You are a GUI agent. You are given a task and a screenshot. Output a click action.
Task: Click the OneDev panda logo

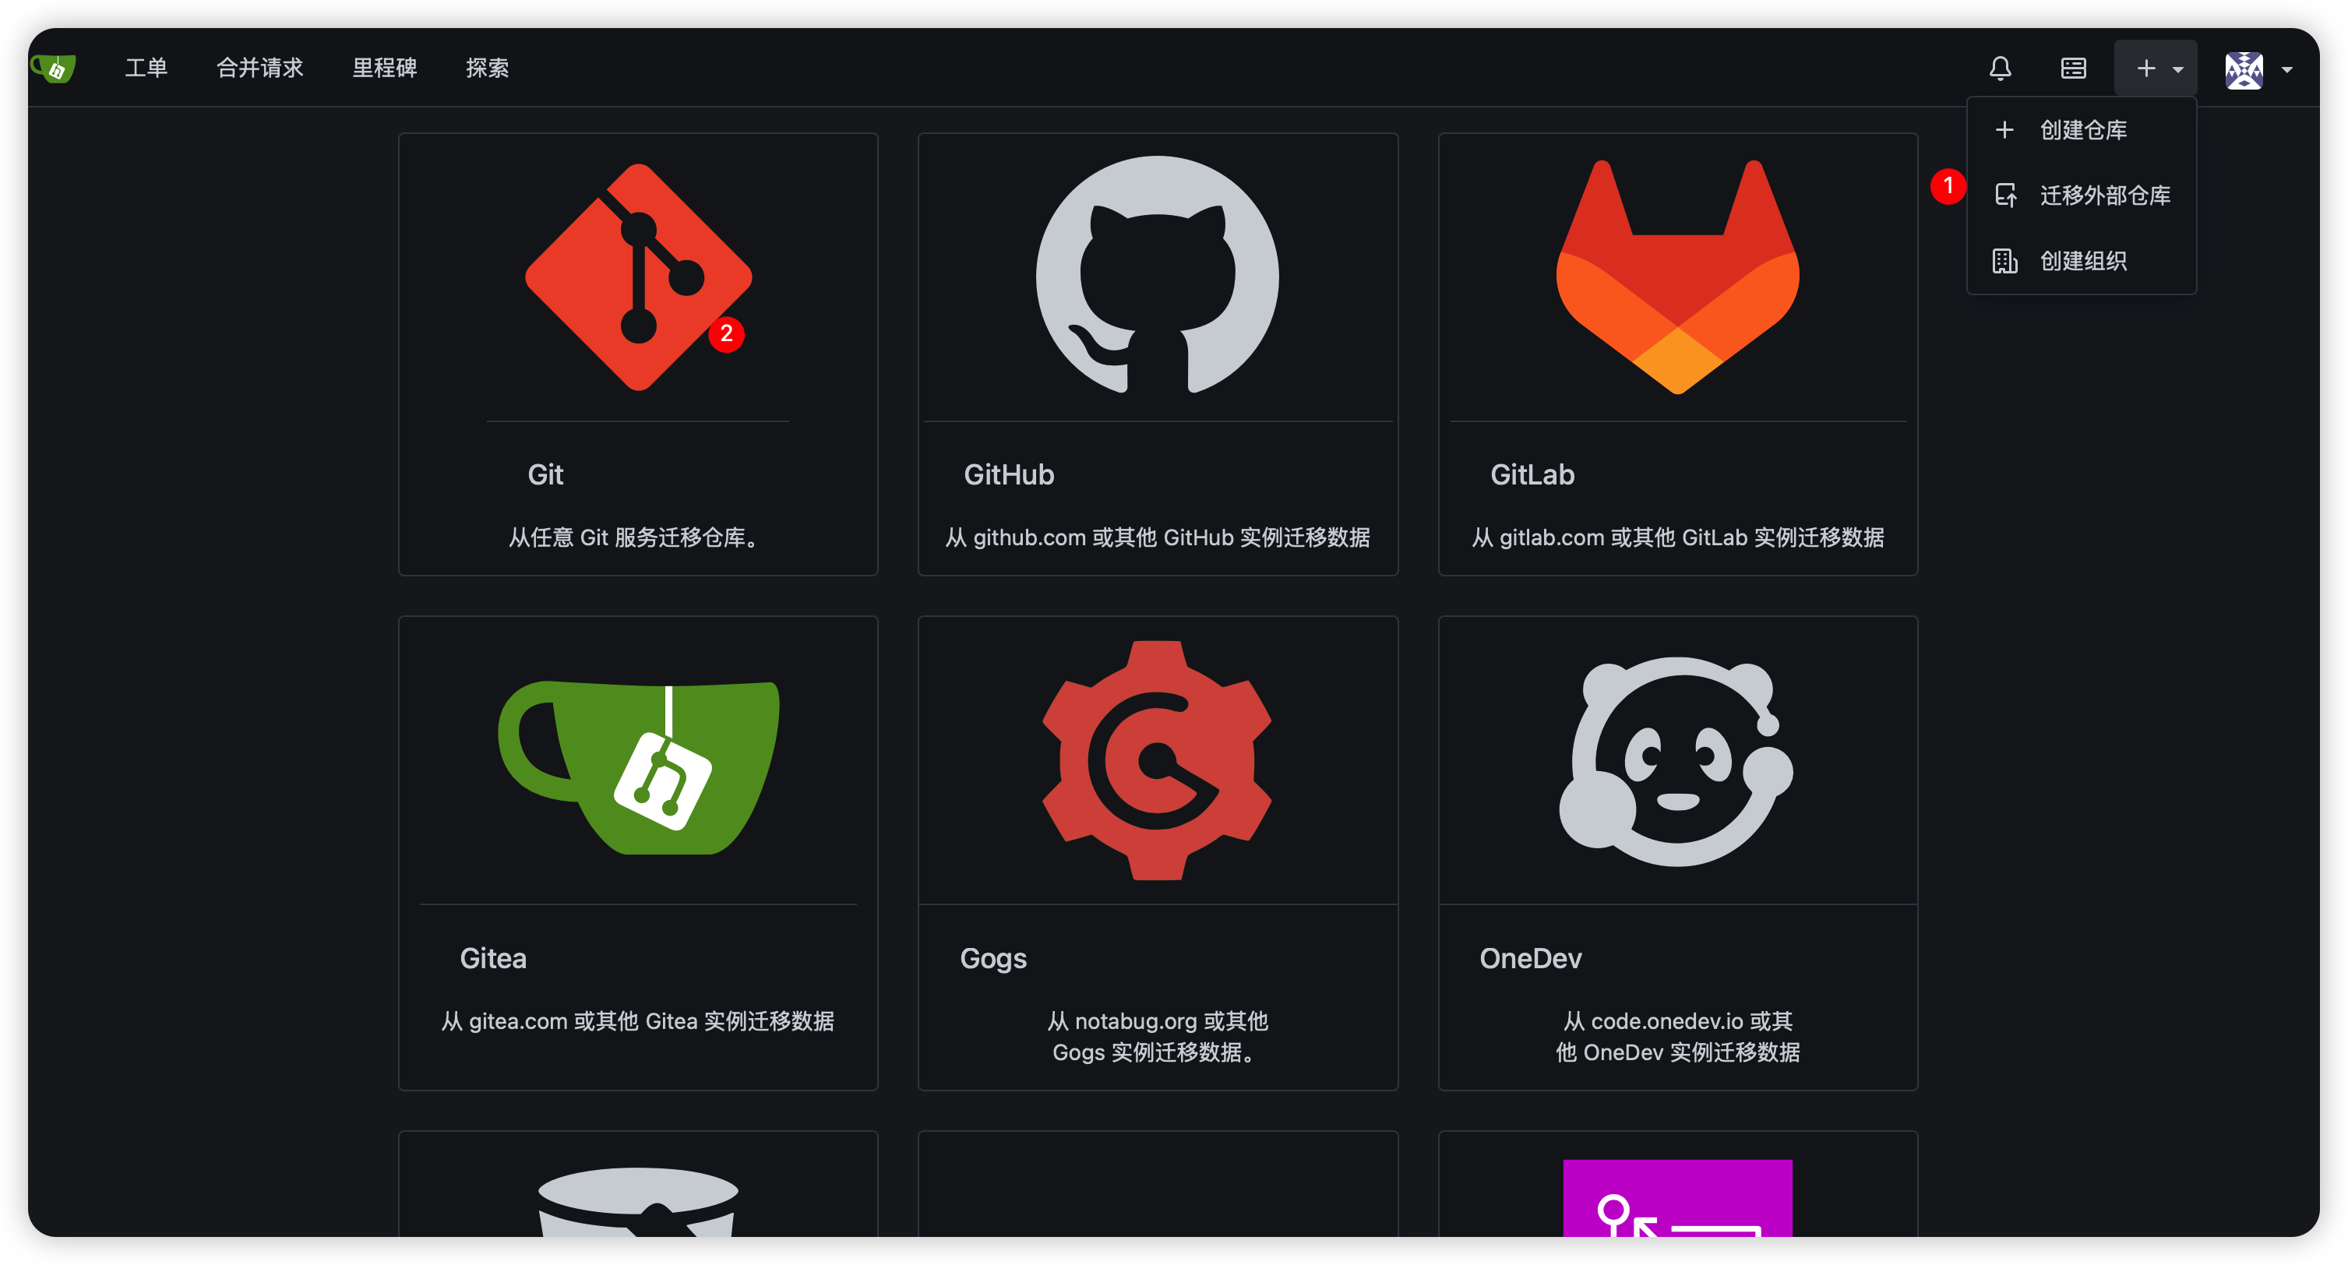(x=1677, y=761)
